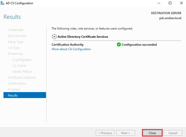This screenshot has height=137, width=186.
Task: Minimize the AD CS Configuration window
Action: pyautogui.click(x=159, y=3)
